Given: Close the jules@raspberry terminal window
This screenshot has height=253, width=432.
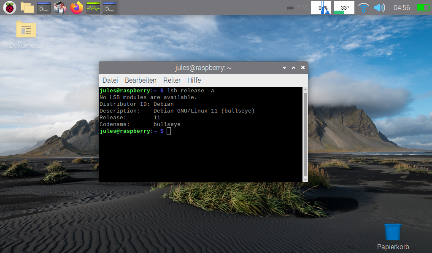Looking at the screenshot, I should 303,67.
